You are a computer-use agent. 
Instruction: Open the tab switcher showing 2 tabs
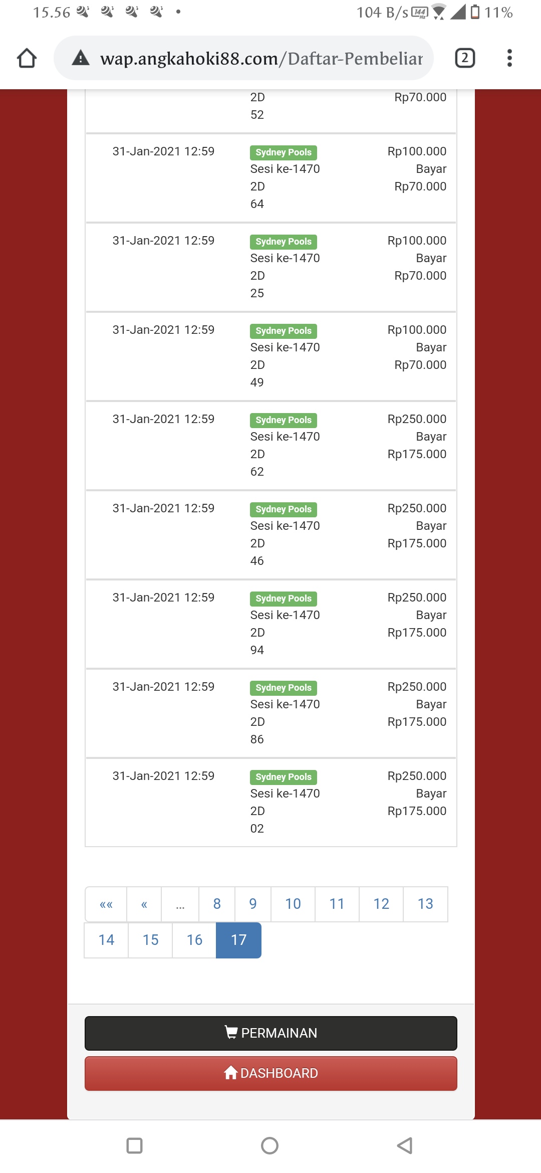464,58
